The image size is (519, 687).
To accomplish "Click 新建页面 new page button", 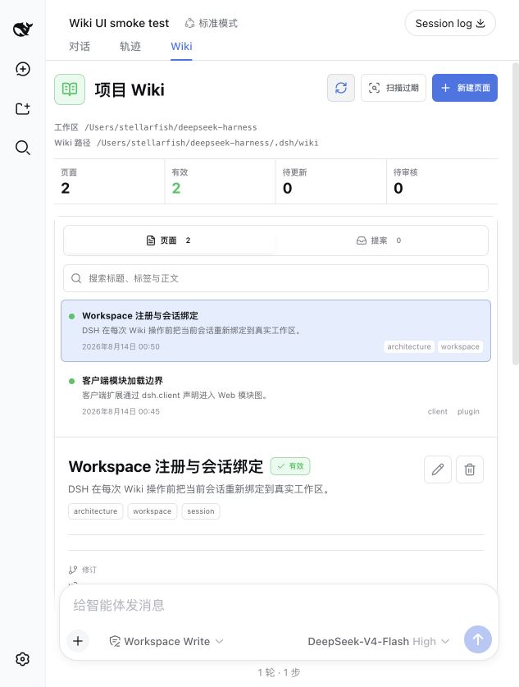I will click(x=465, y=88).
